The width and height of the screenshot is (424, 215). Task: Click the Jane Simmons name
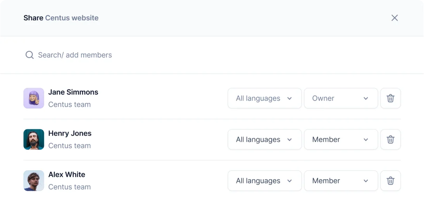(x=73, y=92)
